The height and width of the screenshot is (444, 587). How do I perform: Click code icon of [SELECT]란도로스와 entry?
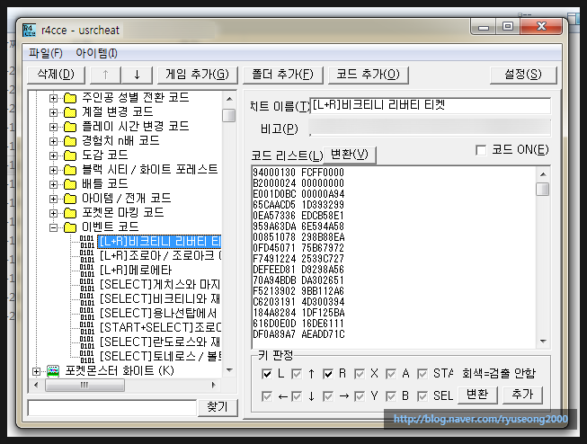(87, 342)
